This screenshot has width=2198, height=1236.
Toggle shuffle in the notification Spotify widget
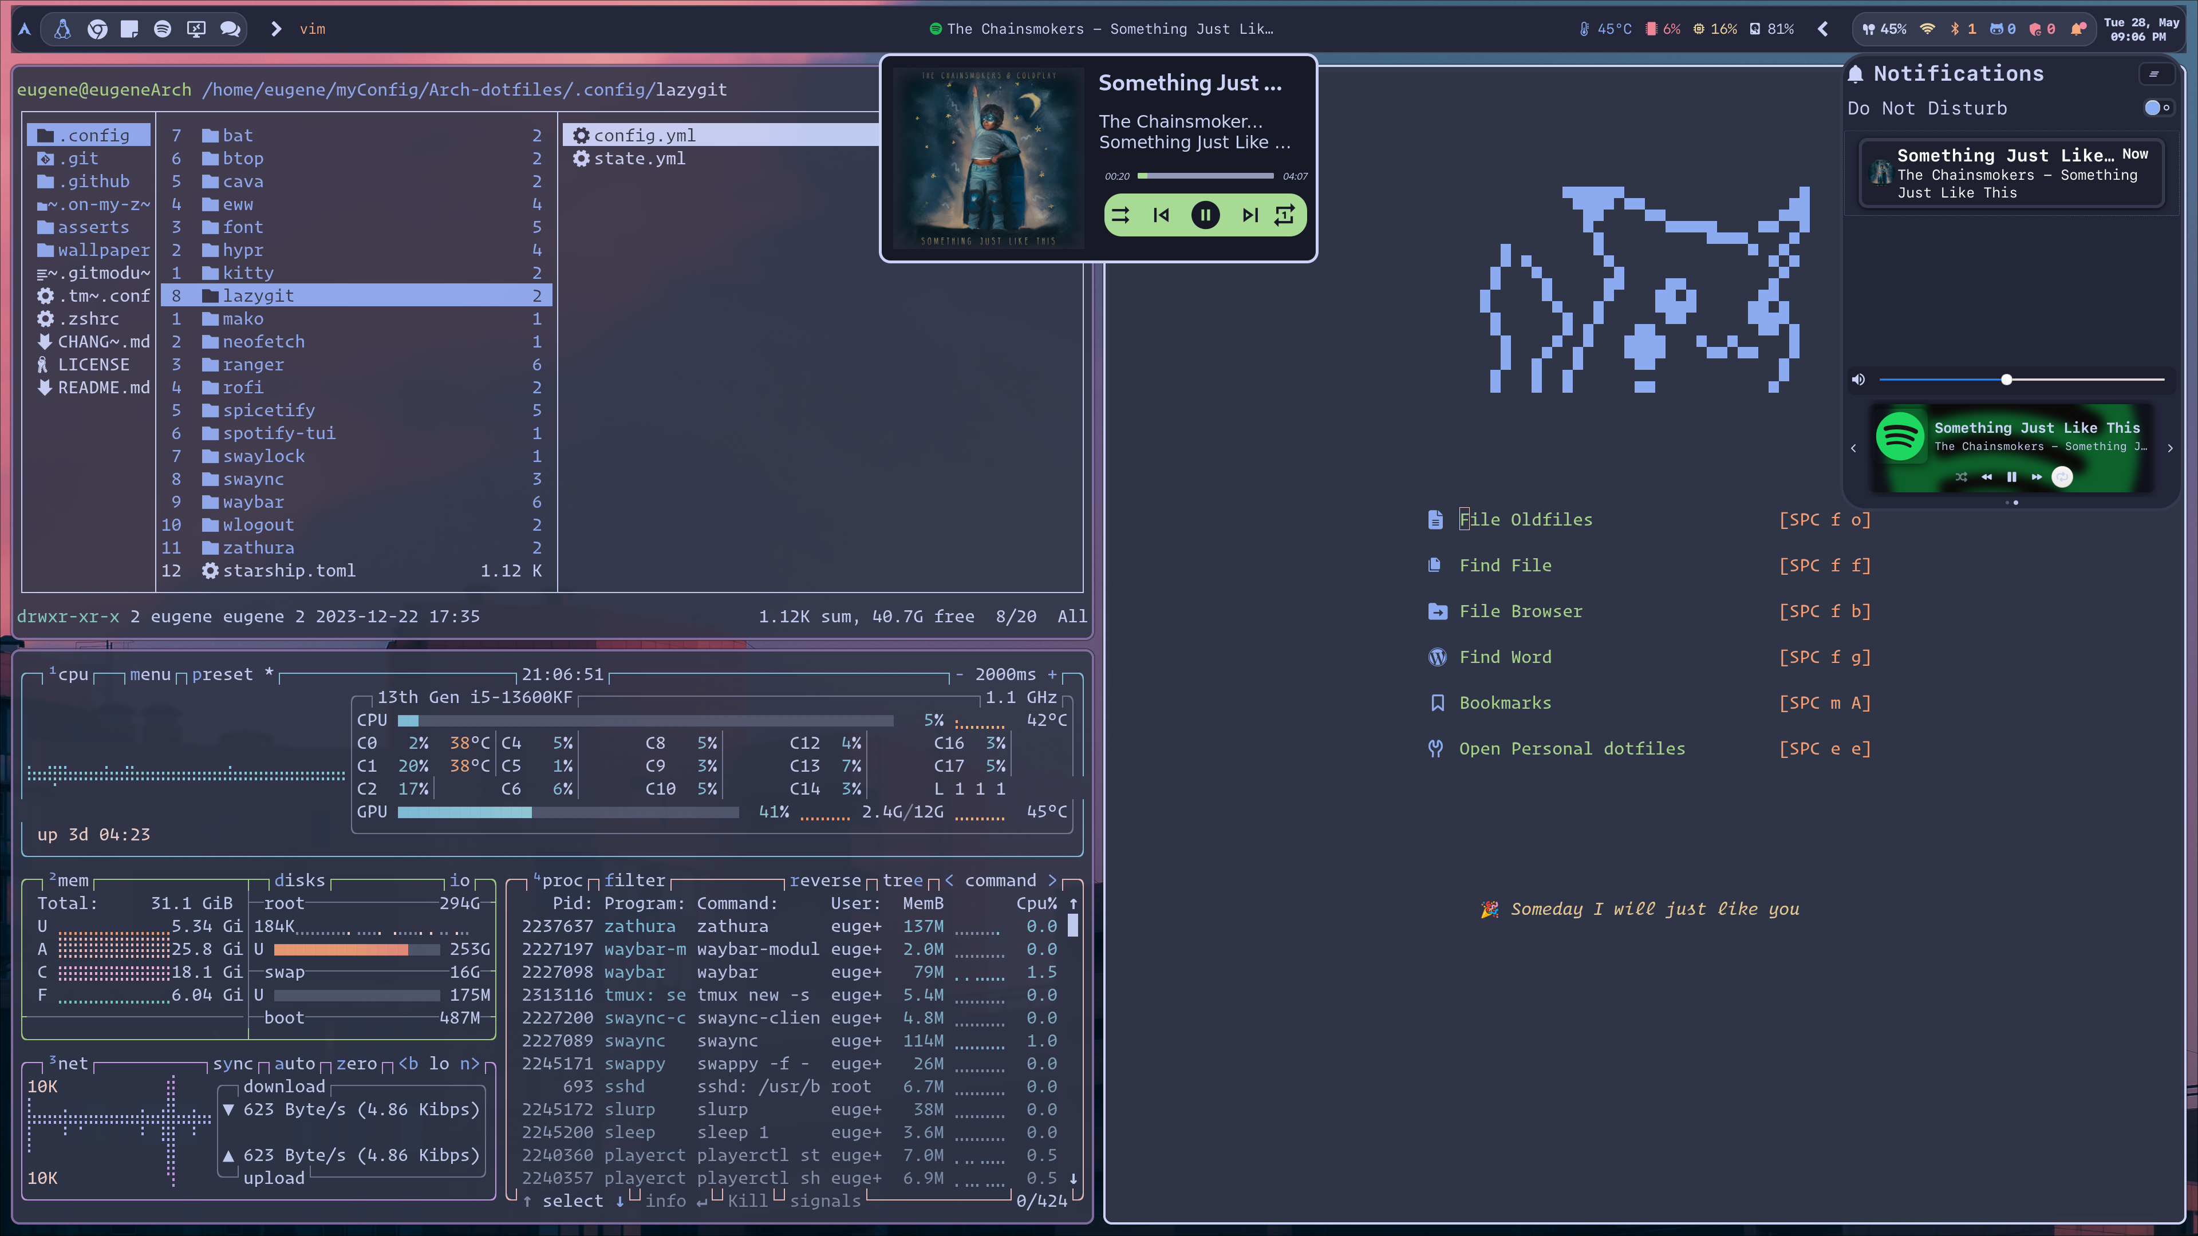click(x=1961, y=477)
